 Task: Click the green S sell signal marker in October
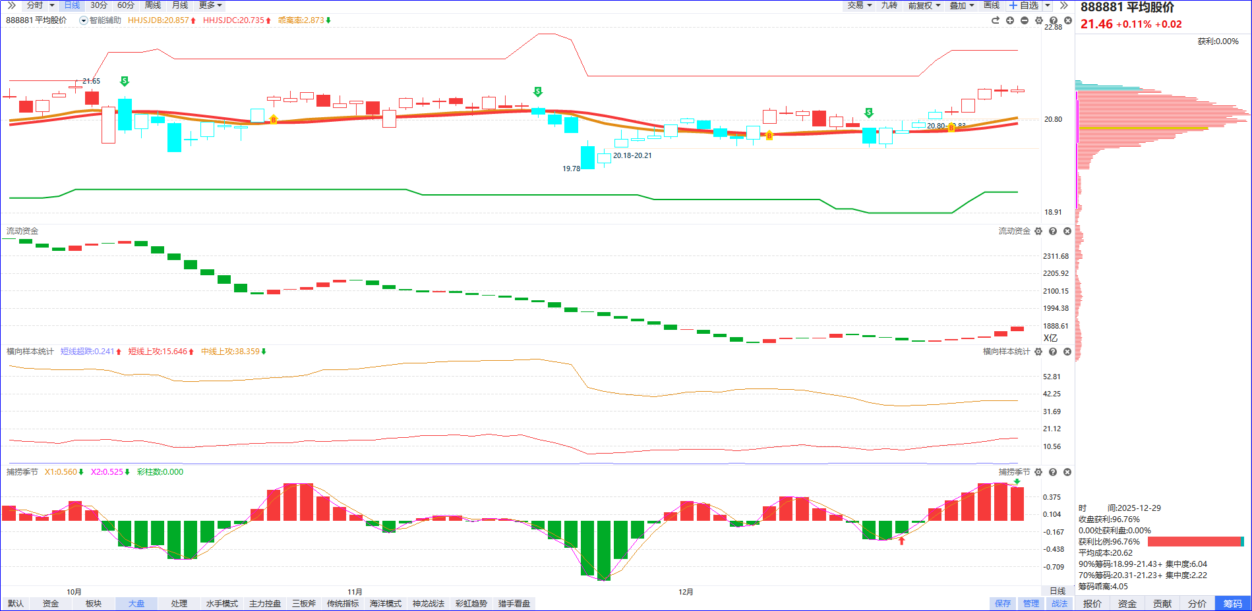click(125, 81)
